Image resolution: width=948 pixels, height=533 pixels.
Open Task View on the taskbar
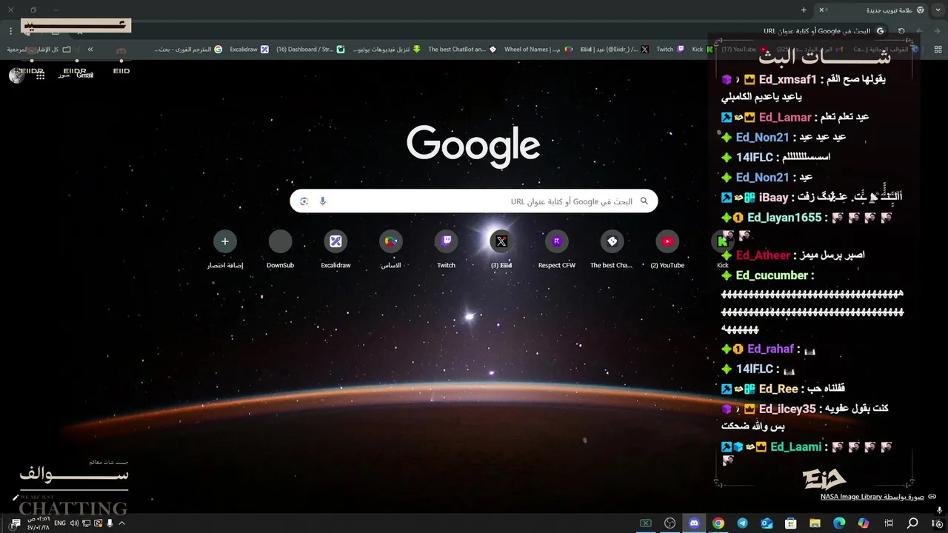[888, 523]
